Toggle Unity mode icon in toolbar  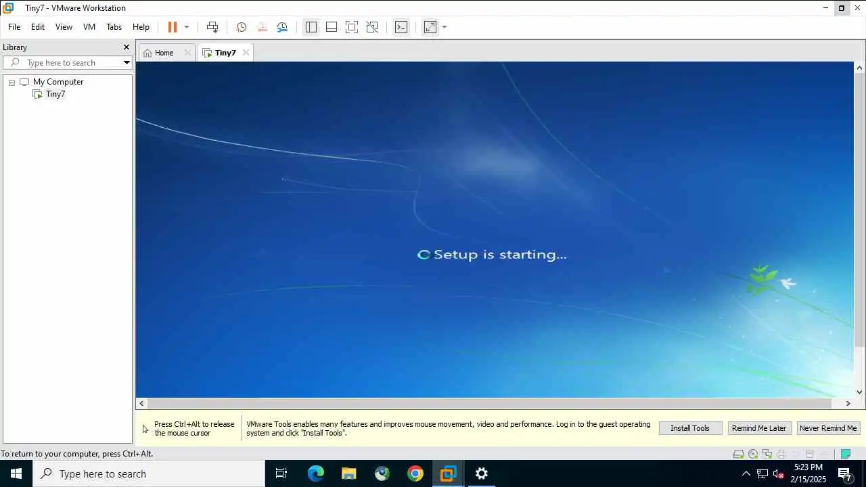(372, 27)
